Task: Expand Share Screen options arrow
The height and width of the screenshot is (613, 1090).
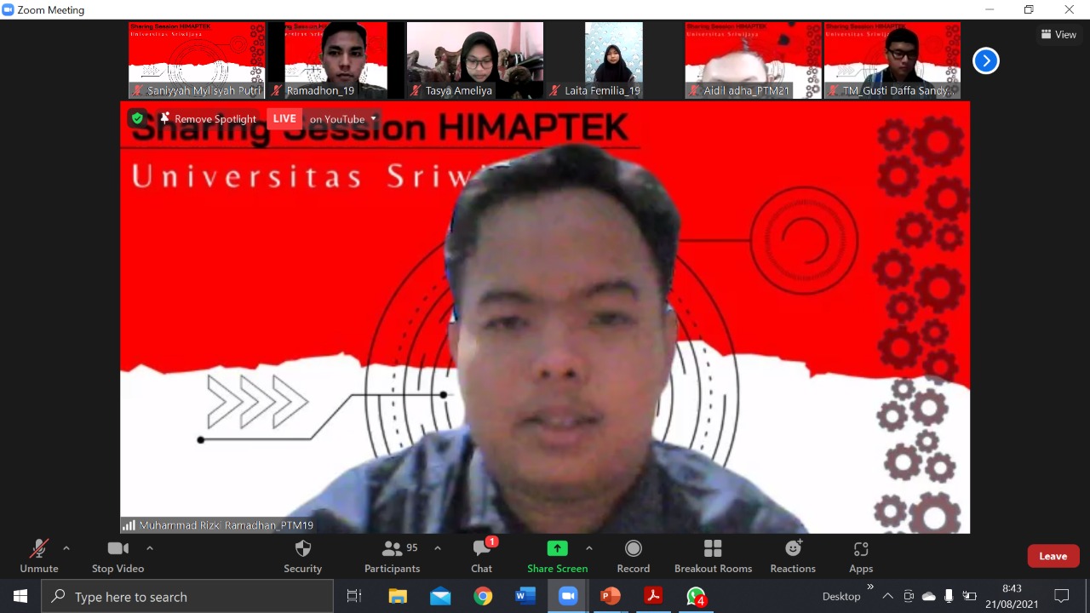Action: [x=589, y=548]
